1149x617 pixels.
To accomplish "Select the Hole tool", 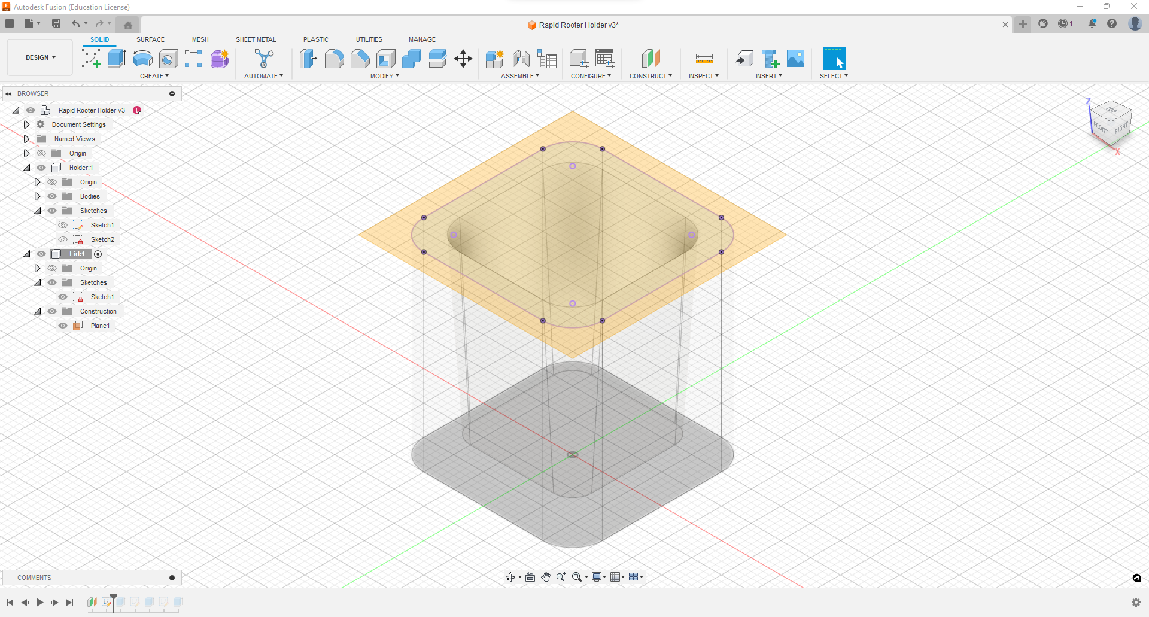I will point(169,59).
